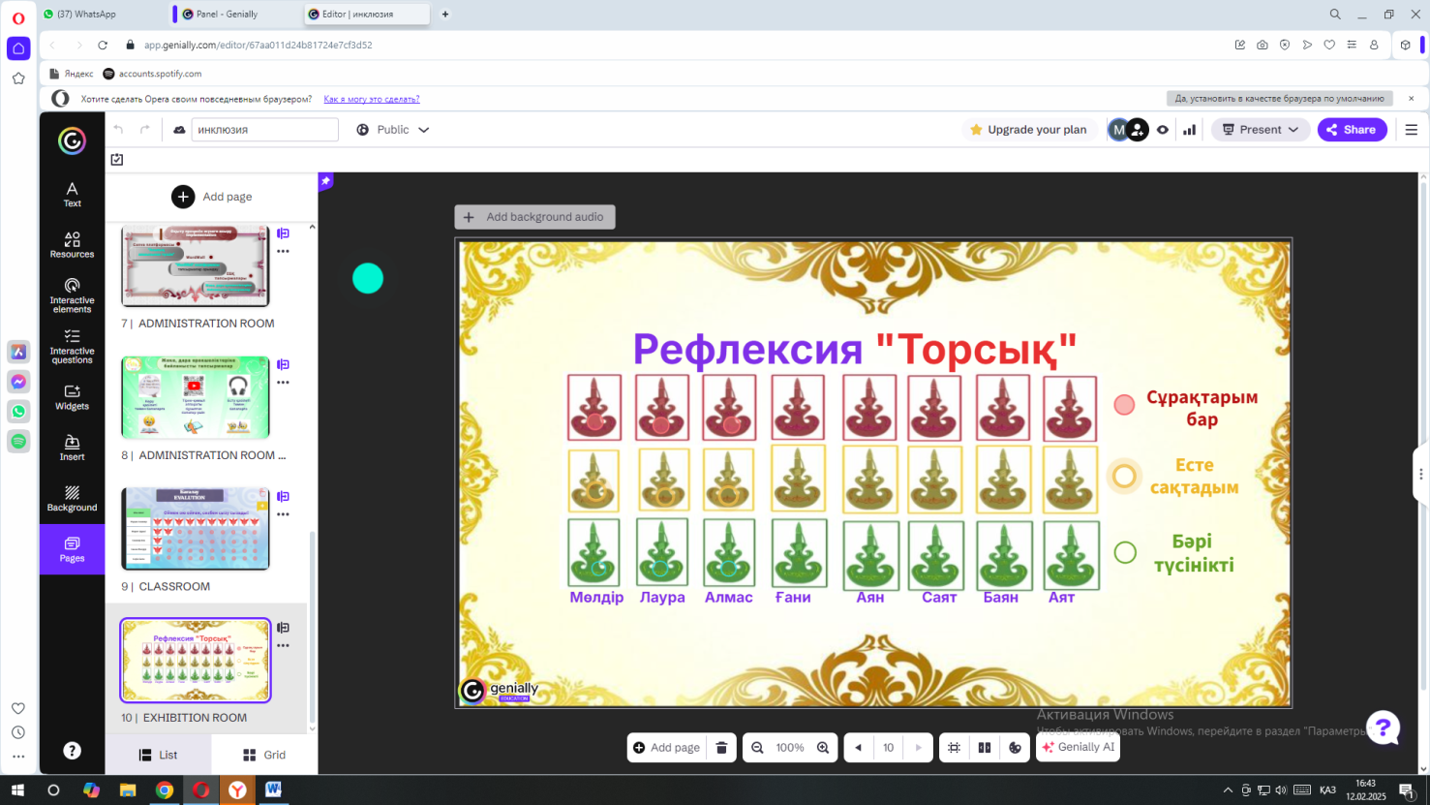Open options menu for page 7
The image size is (1430, 805).
(283, 252)
